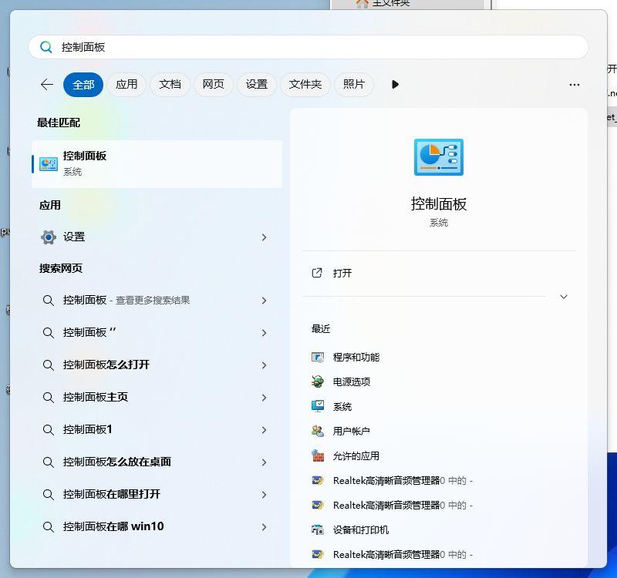
Task: Click the small 控制面板 best match icon
Action: 49,164
